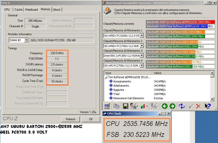The width and height of the screenshot is (218, 143).
Task: Copy results using the copy pages icon
Action: pyautogui.click(x=116, y=106)
